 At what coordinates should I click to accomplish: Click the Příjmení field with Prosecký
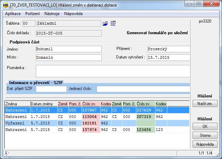[168, 49]
